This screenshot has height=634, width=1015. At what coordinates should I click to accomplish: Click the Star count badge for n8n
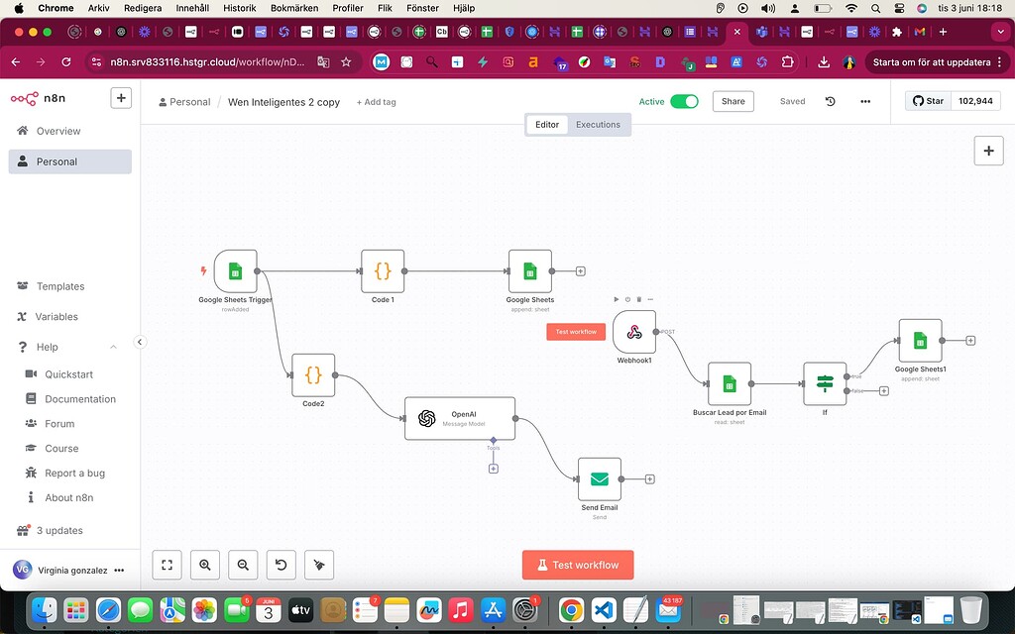coord(974,100)
